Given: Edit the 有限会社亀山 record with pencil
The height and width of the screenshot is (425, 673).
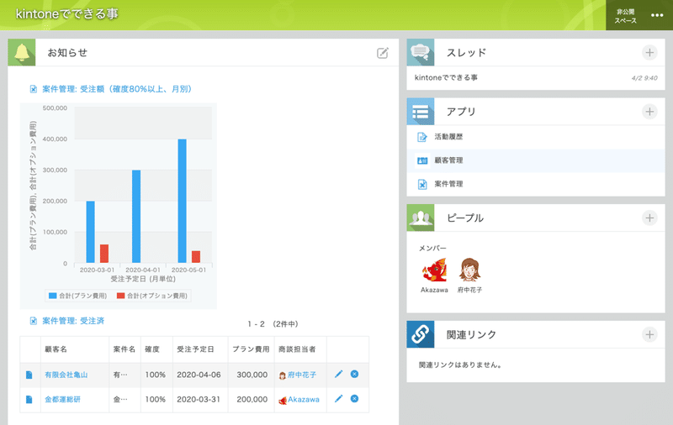Looking at the screenshot, I should click(338, 374).
